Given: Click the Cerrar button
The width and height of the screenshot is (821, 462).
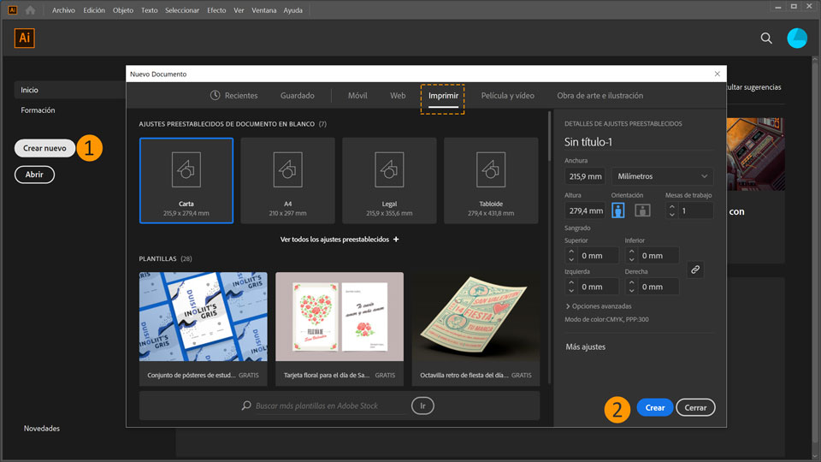Looking at the screenshot, I should coord(695,407).
